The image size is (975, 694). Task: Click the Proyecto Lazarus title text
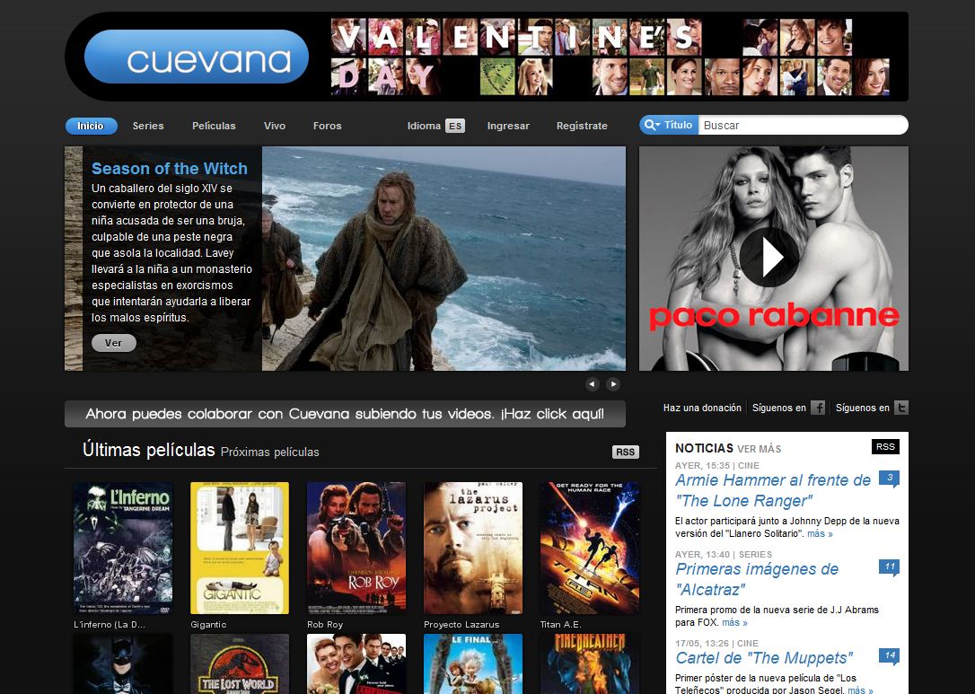(x=461, y=624)
